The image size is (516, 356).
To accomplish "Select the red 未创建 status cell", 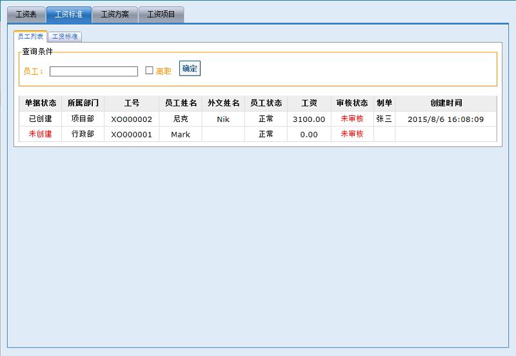I will (x=41, y=134).
